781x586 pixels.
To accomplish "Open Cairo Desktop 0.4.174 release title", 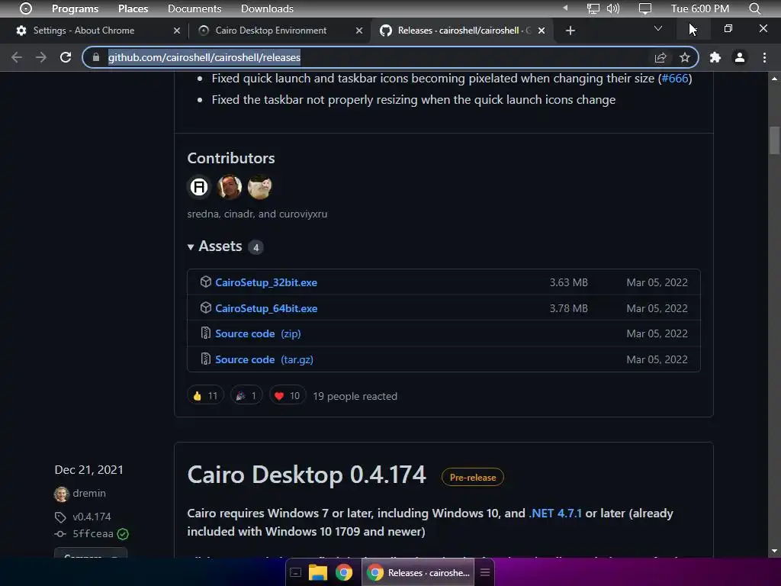I will click(307, 475).
